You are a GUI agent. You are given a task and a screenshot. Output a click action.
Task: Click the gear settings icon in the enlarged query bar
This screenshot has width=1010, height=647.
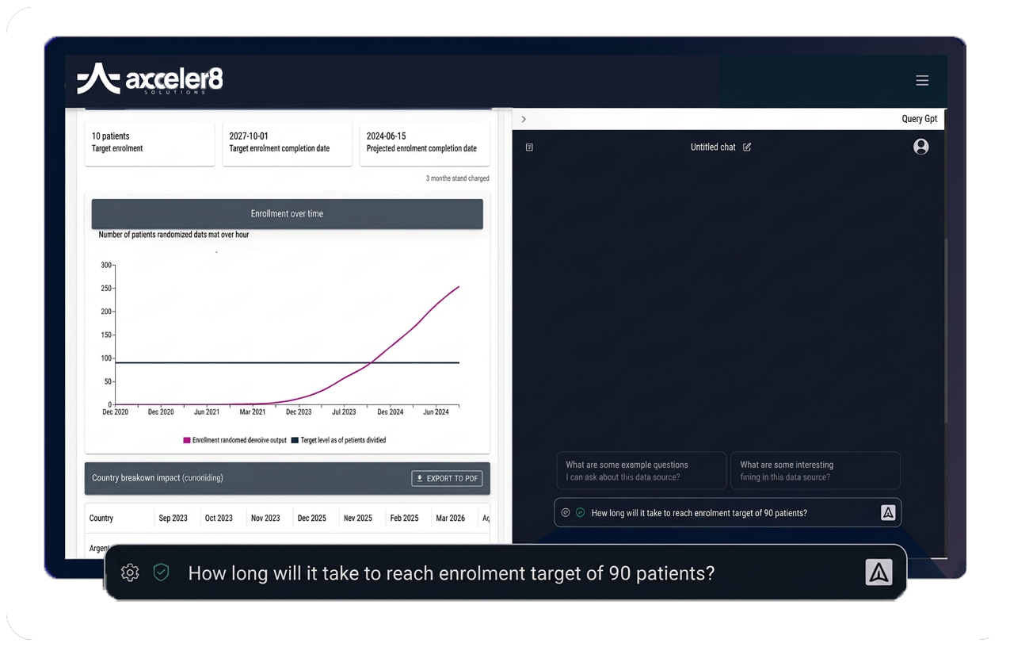tap(130, 572)
